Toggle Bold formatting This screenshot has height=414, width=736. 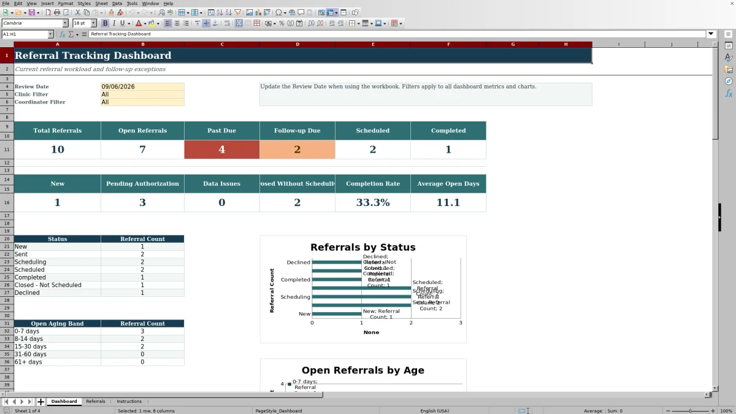105,23
